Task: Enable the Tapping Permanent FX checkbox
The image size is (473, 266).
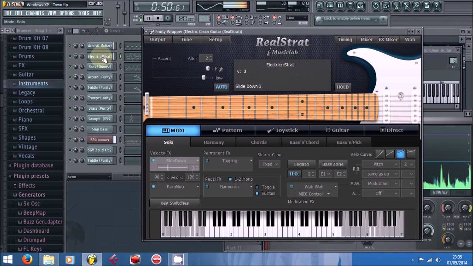Action: (207, 161)
